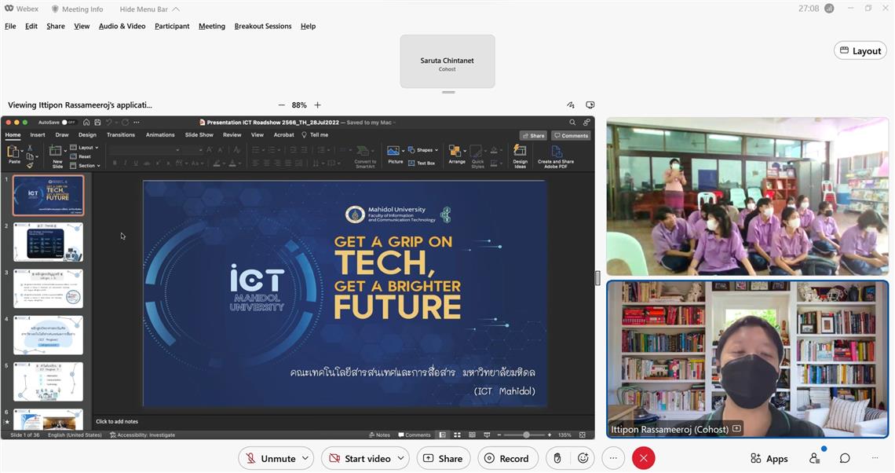Switch to the Slide Show ribbon tab
The height and width of the screenshot is (473, 895).
pyautogui.click(x=199, y=135)
